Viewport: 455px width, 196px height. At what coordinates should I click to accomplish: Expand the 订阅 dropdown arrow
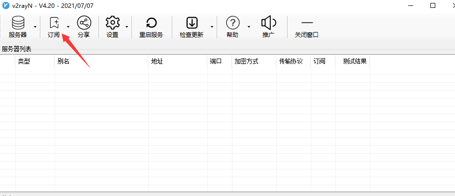tap(68, 27)
